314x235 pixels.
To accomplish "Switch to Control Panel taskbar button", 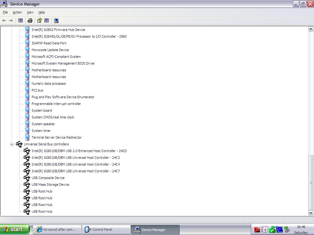I will click(106, 229).
